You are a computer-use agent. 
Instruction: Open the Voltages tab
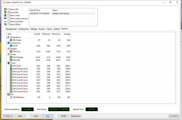pyautogui.click(x=34, y=29)
